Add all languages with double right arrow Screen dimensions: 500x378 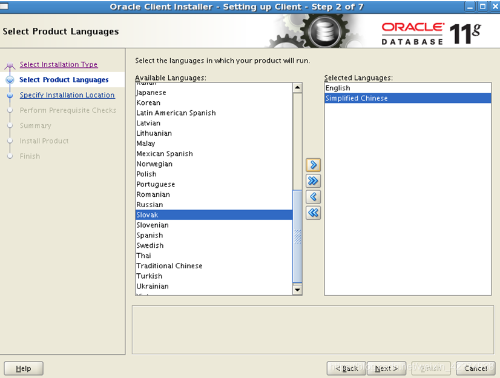coord(313,181)
